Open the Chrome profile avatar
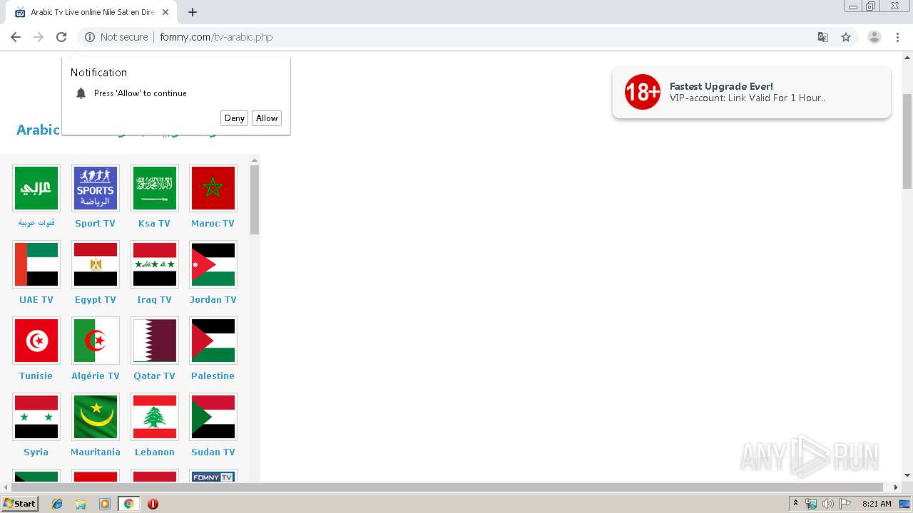Image resolution: width=913 pixels, height=513 pixels. (874, 37)
